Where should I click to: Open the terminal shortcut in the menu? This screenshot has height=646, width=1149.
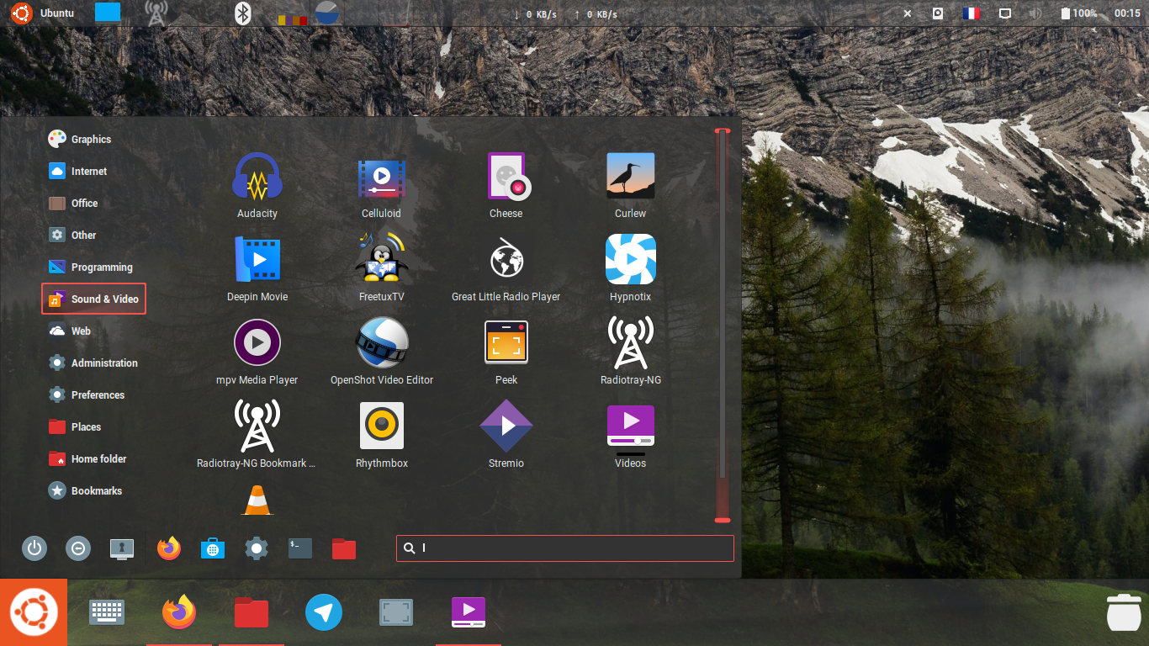pyautogui.click(x=300, y=549)
